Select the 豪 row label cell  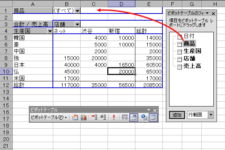pos(33,44)
